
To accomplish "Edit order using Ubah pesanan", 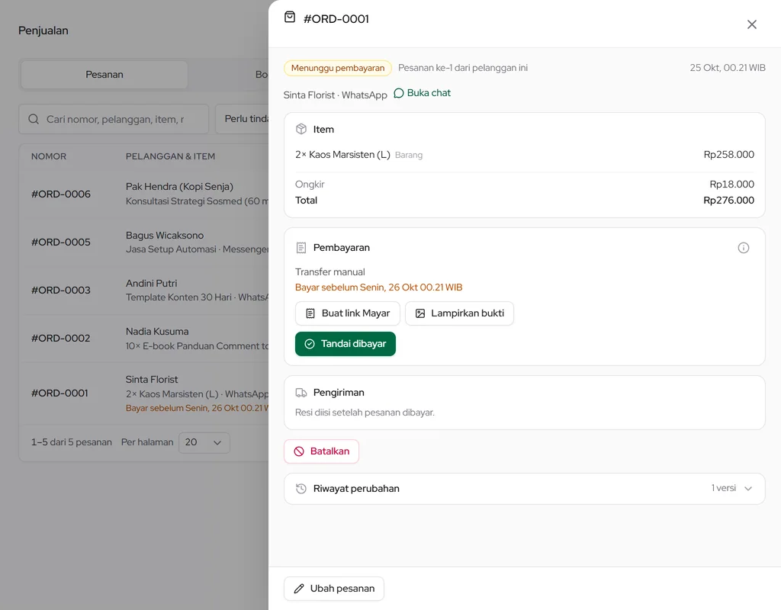I will (334, 589).
